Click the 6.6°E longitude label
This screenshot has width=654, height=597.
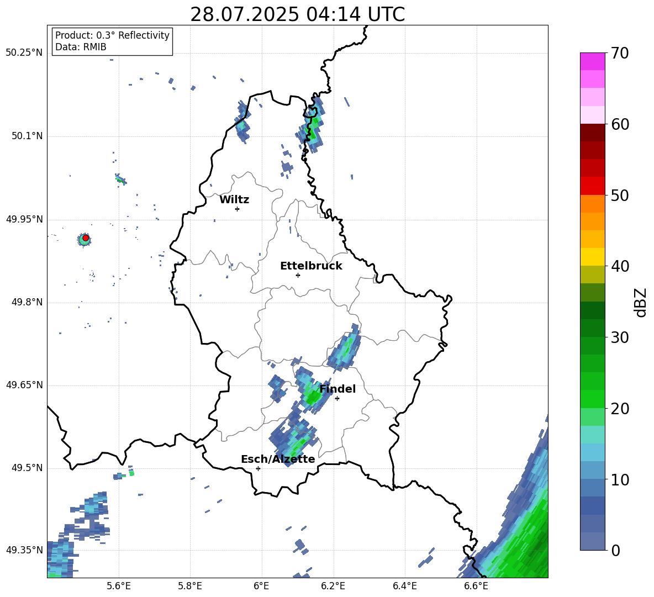(476, 586)
